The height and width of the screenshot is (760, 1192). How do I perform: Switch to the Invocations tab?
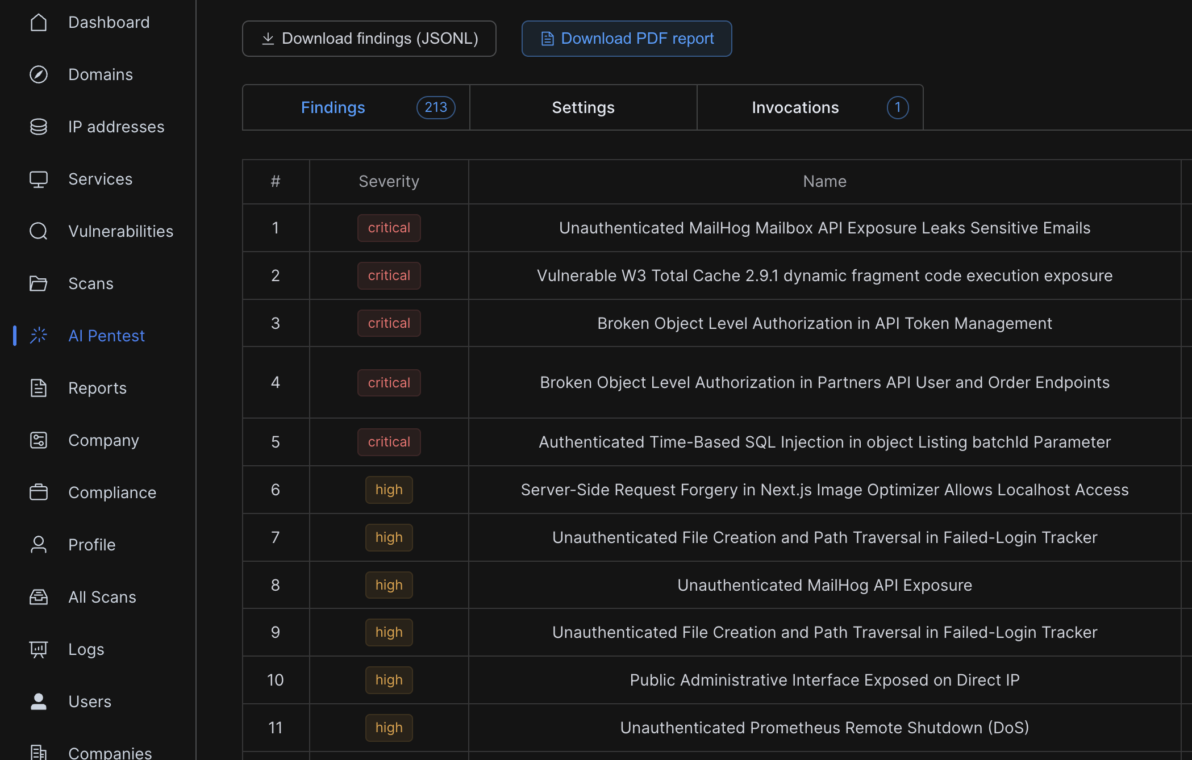(810, 107)
